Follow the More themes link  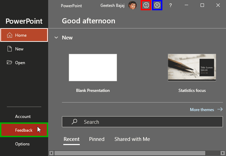tap(206, 109)
